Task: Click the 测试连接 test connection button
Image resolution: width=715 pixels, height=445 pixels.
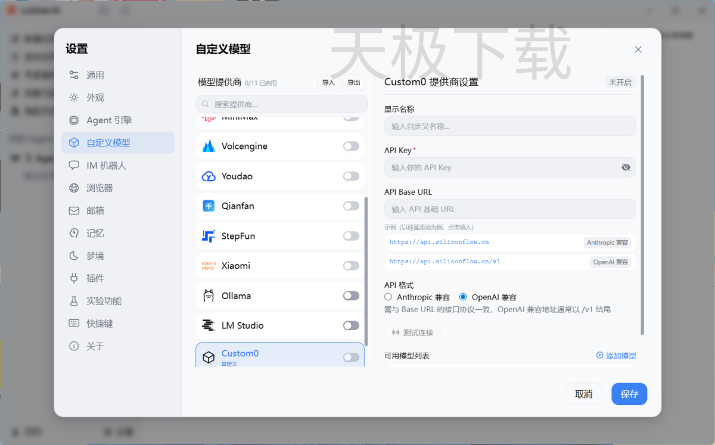Action: pos(412,332)
